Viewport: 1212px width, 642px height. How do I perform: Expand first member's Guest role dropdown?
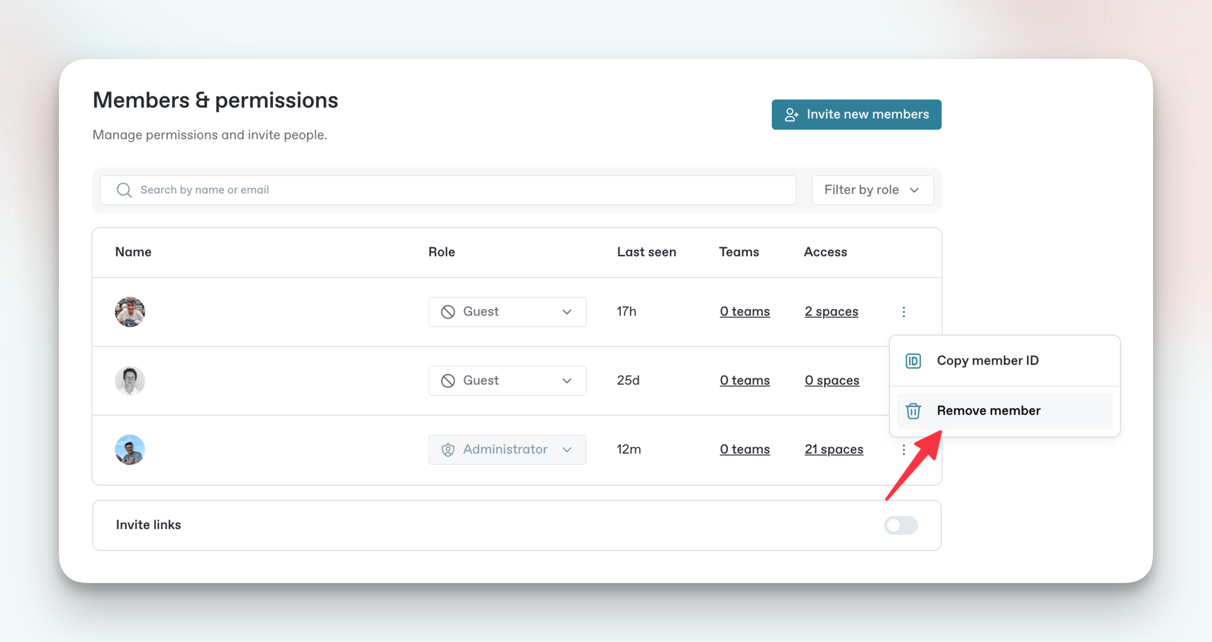tap(507, 312)
